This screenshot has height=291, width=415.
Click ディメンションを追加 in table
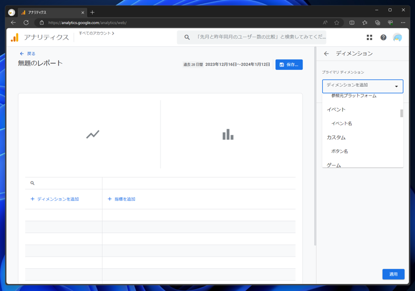pyautogui.click(x=55, y=199)
